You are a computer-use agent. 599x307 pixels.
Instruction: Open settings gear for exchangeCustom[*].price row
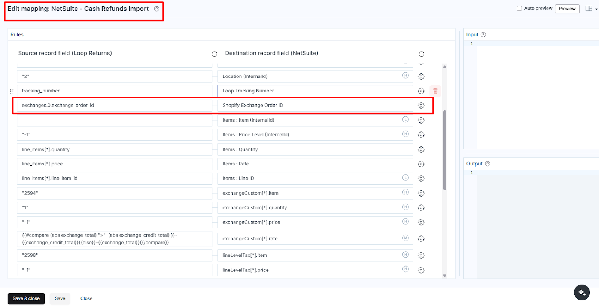[x=421, y=222]
